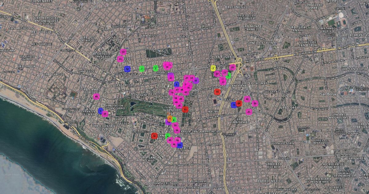Select green marker number 3
Image resolution: width=369 pixels, height=194 pixels.
pos(156,68)
